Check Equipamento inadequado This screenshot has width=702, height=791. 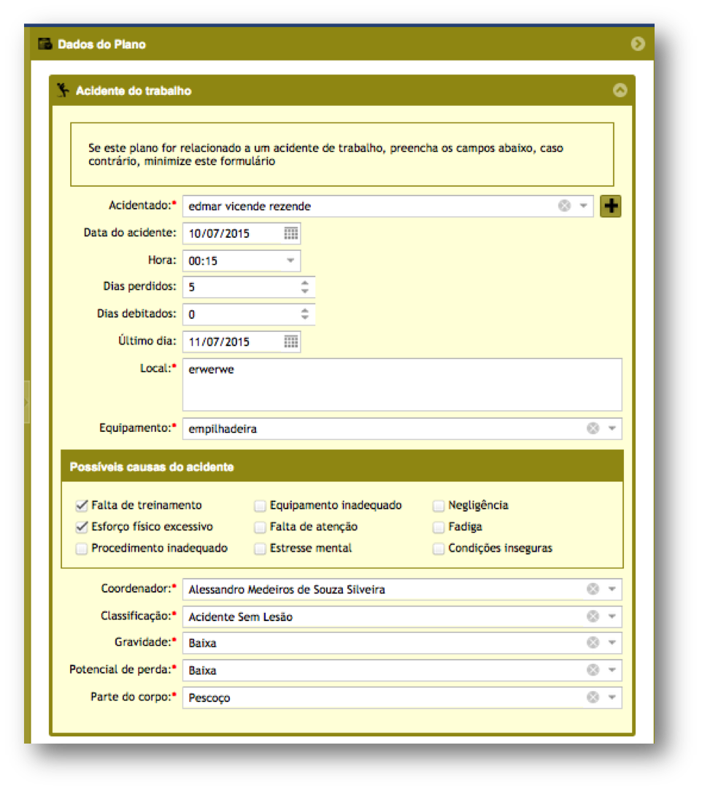coord(260,506)
